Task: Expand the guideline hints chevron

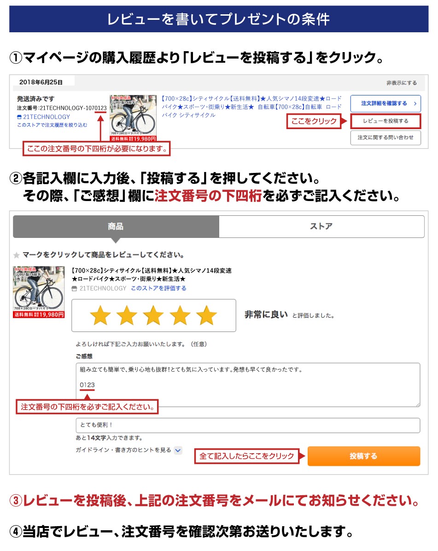Action: [x=178, y=450]
